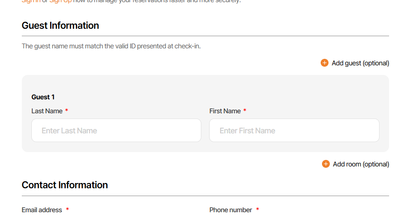Click the Contact Information section heading

[64, 185]
